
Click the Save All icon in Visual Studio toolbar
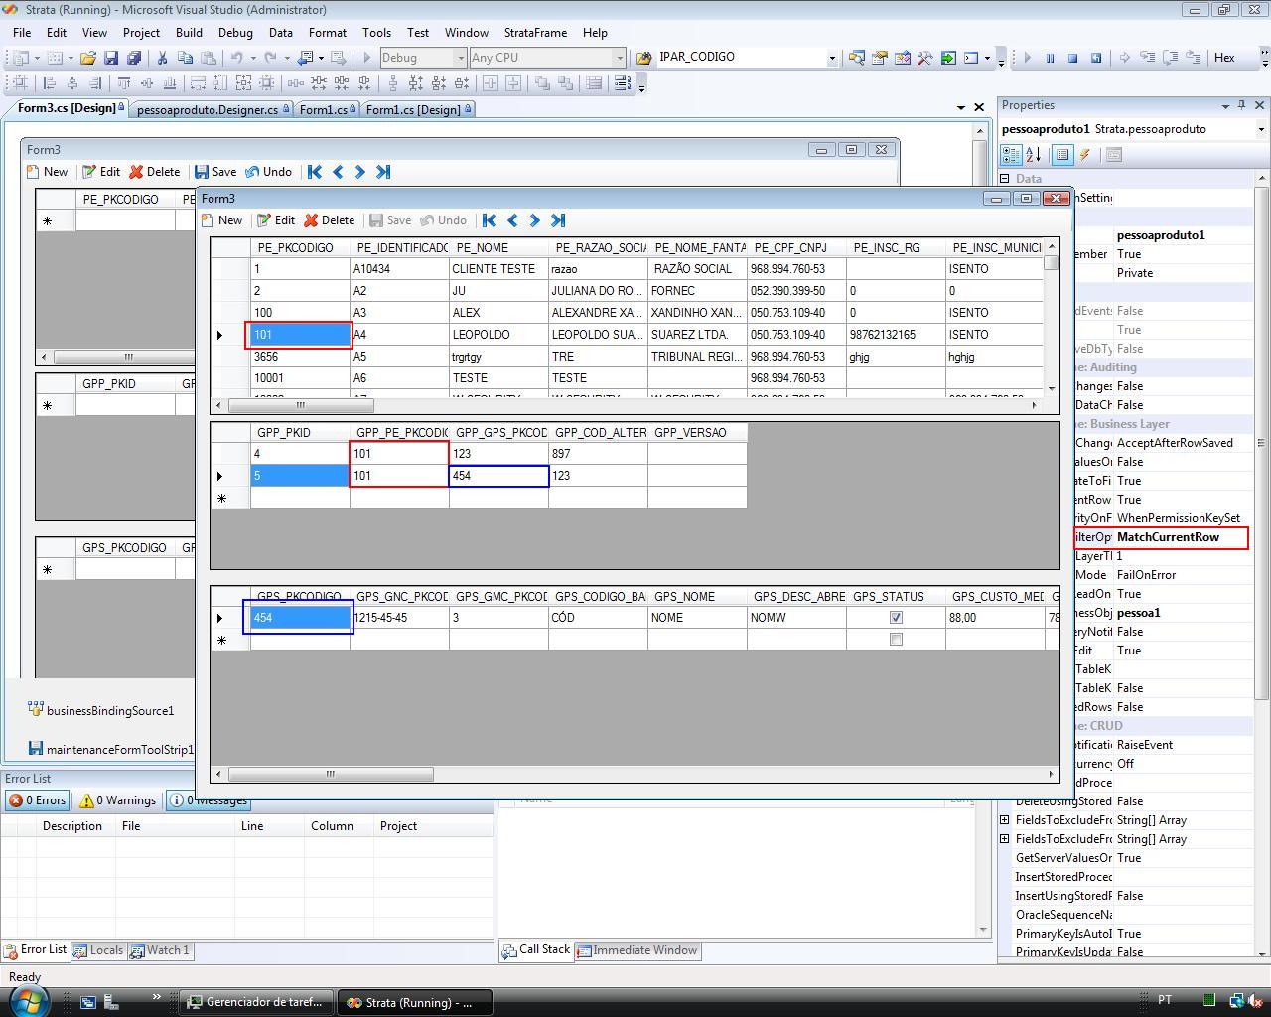click(x=133, y=58)
